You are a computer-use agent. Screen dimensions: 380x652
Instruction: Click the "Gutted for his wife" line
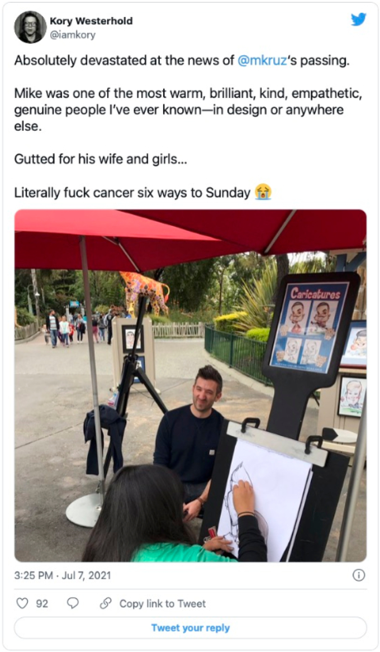[101, 159]
